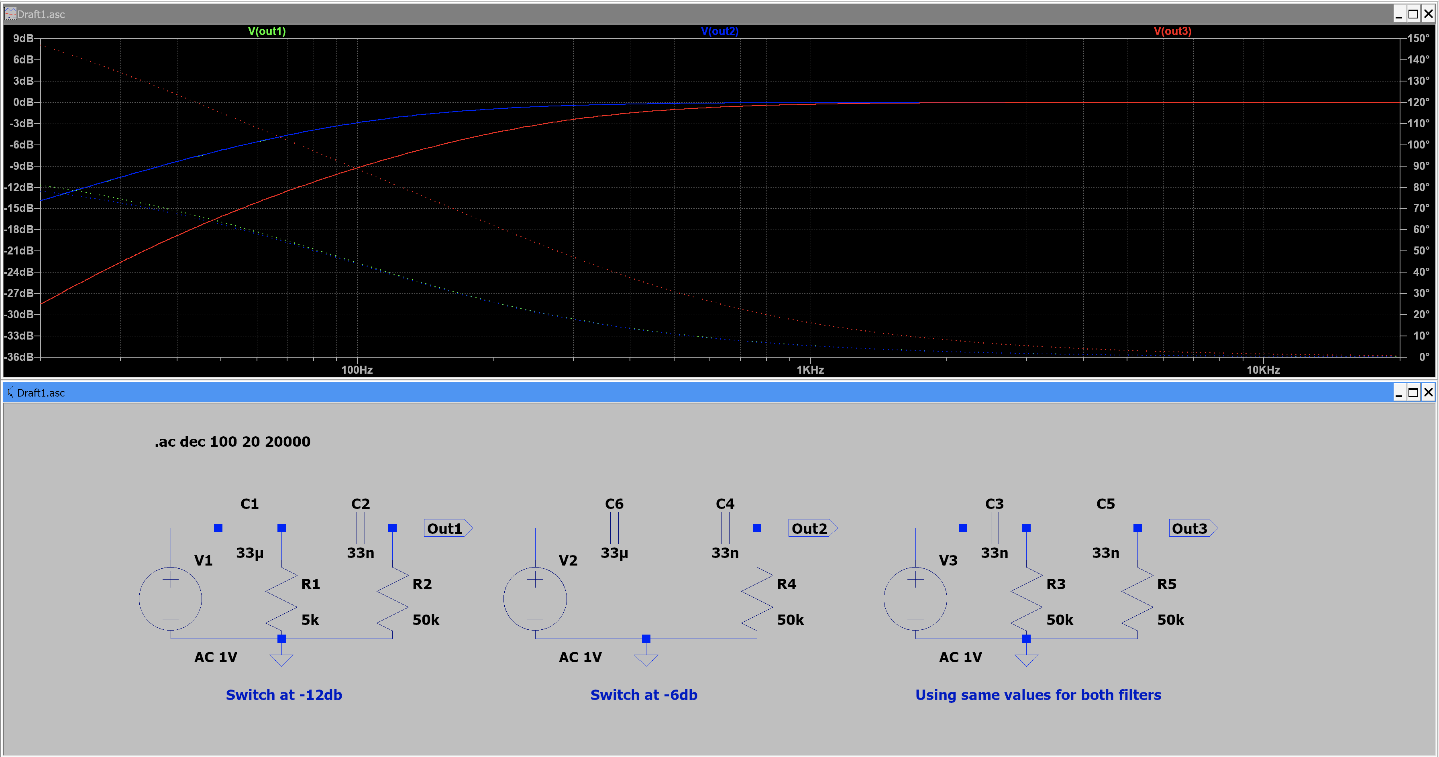The height and width of the screenshot is (757, 1439).
Task: Maximize the plot window Draft1.asc
Action: pyautogui.click(x=1413, y=14)
